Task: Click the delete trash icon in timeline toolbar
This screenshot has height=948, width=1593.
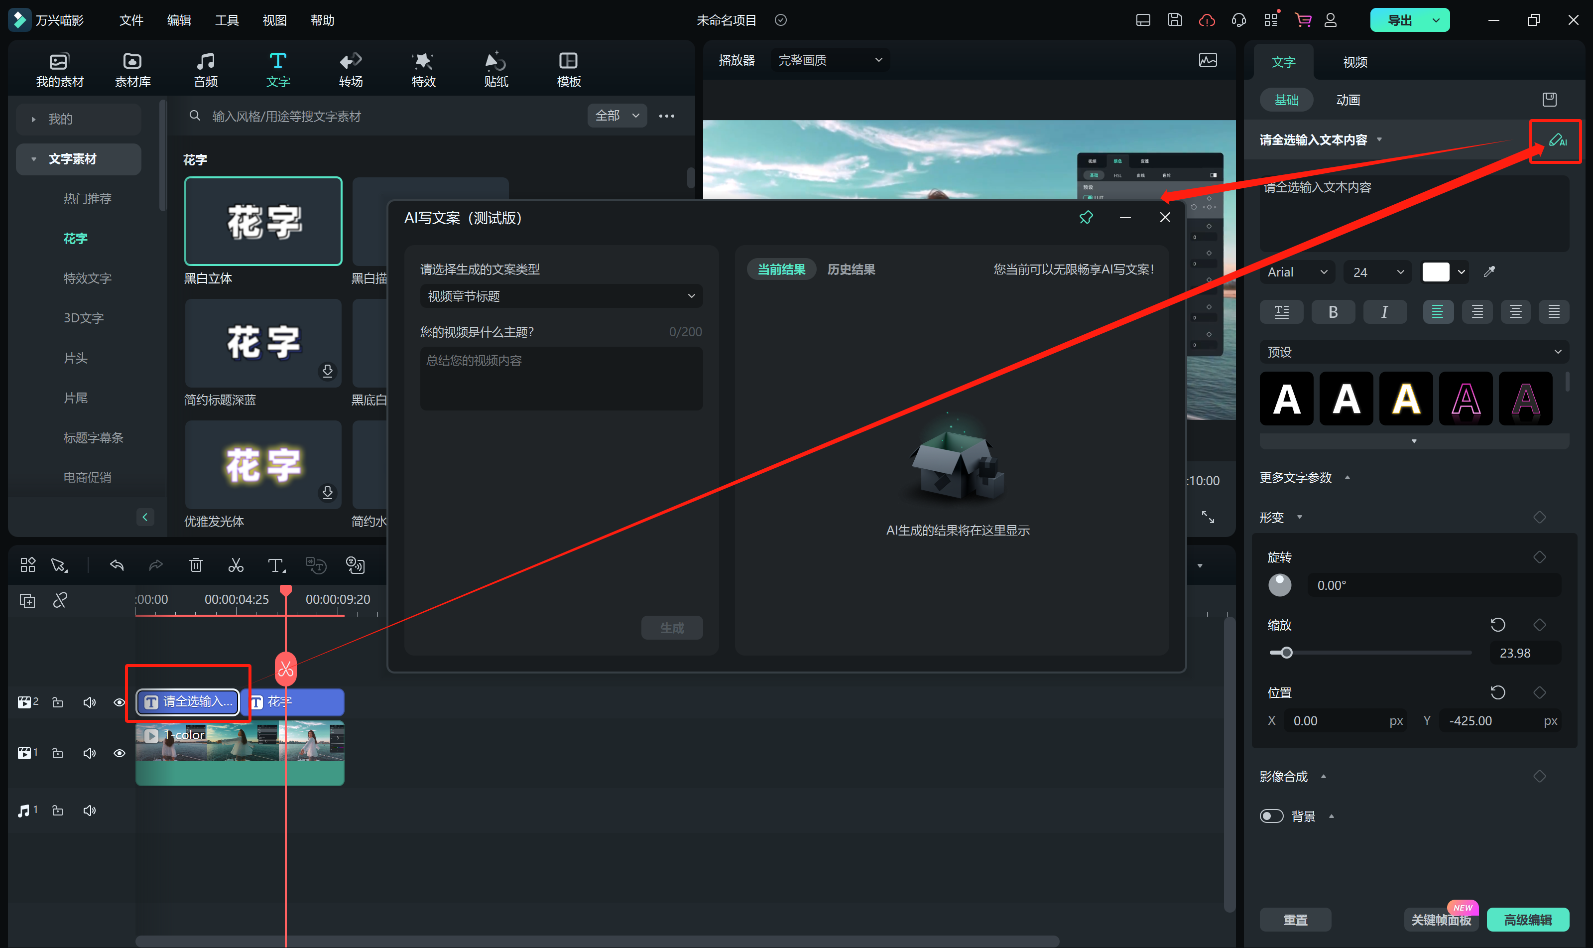Action: click(196, 565)
